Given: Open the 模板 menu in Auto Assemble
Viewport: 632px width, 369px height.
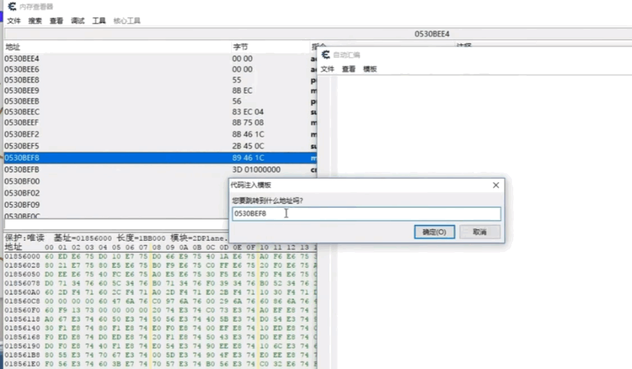Looking at the screenshot, I should pyautogui.click(x=370, y=69).
